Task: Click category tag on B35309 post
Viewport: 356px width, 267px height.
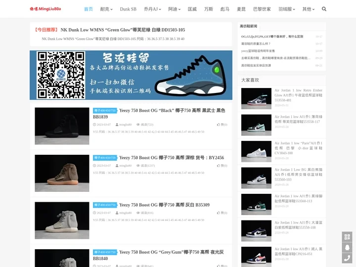Action: [x=105, y=205]
